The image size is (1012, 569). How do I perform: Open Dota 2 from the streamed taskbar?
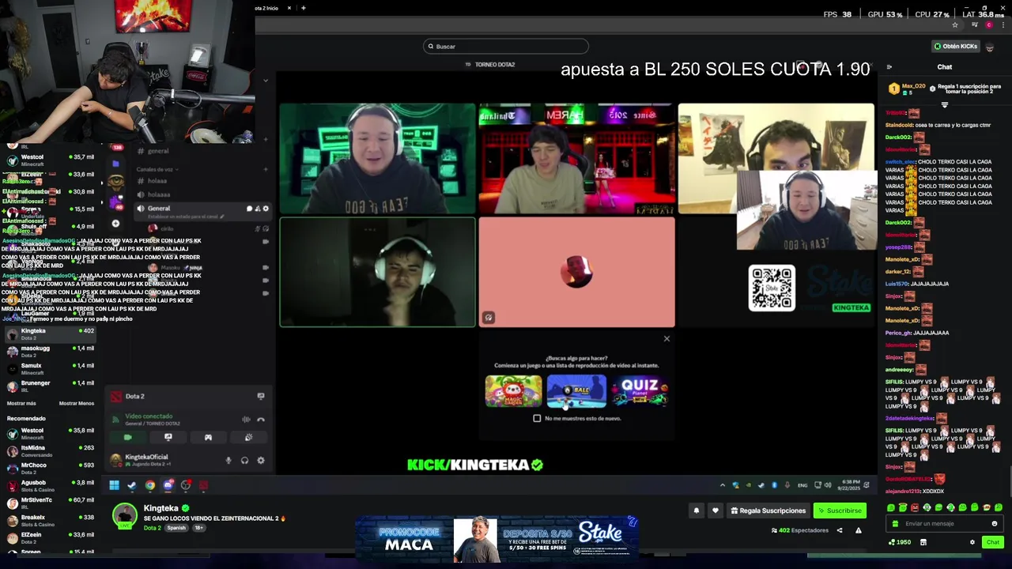[x=203, y=485]
